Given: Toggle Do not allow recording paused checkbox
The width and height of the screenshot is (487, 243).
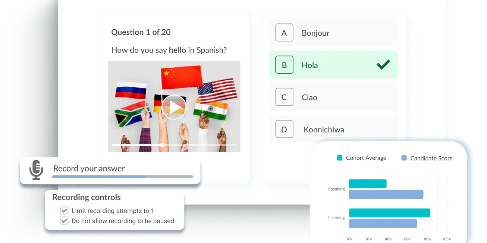Looking at the screenshot, I should tap(64, 221).
